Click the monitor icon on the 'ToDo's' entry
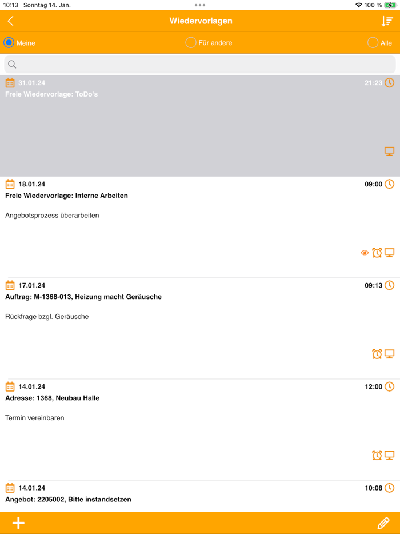The height and width of the screenshot is (534, 400). [389, 151]
